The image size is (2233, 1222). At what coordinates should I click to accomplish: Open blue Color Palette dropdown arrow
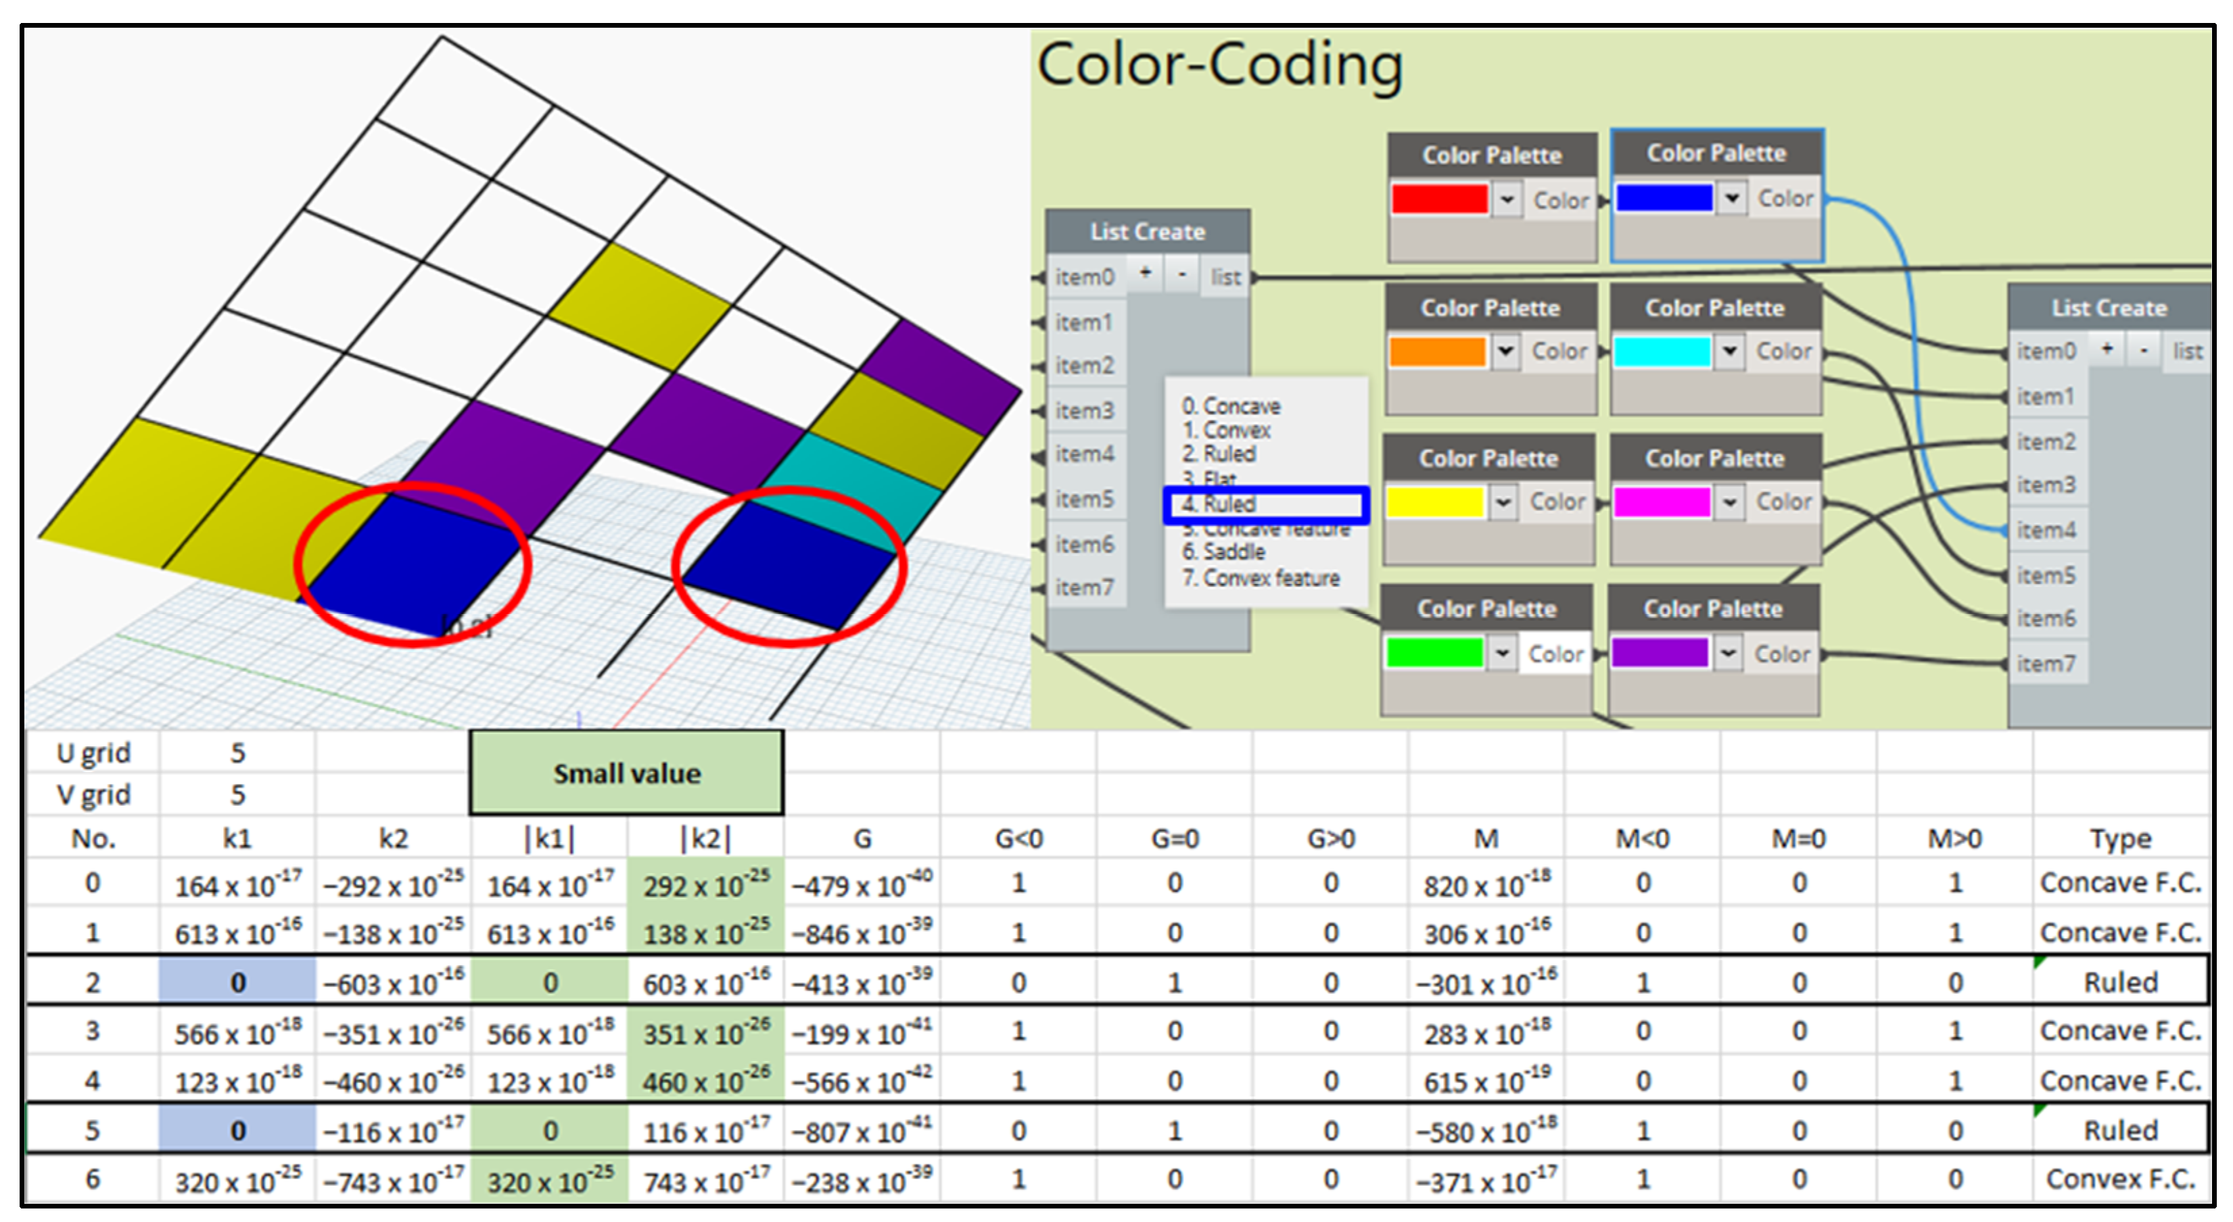pyautogui.click(x=1731, y=199)
